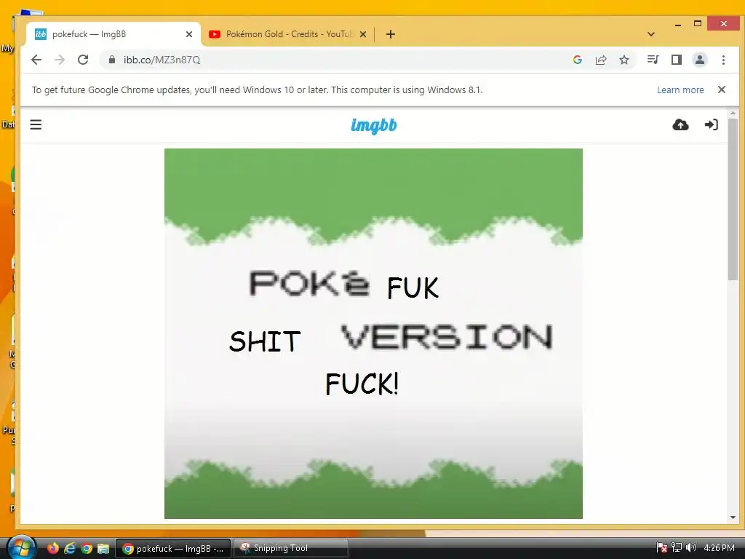Viewport: 745px width, 559px height.
Task: Open File Explorer from the taskbar
Action: (x=103, y=548)
